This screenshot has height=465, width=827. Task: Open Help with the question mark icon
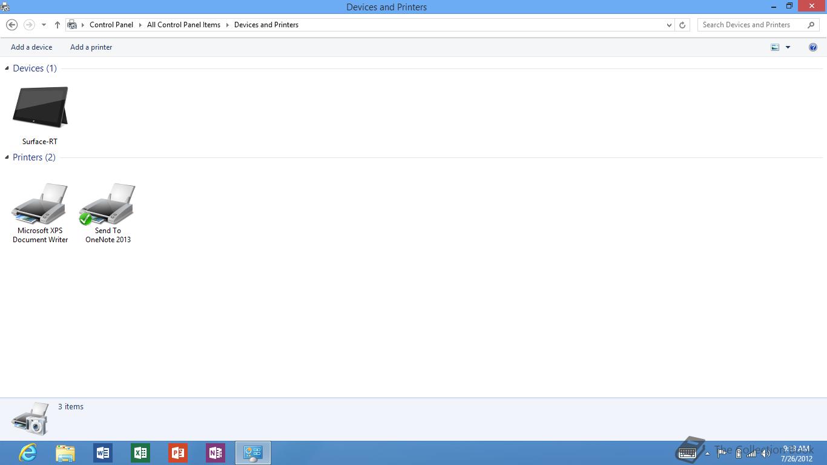pyautogui.click(x=813, y=47)
